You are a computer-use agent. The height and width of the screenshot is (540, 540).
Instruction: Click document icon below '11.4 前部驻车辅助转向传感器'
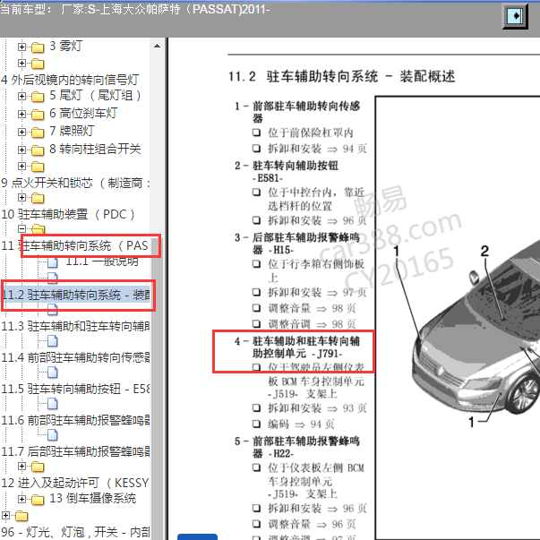click(x=52, y=373)
